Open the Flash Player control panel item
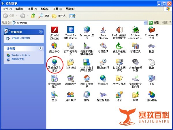 point(54,33)
